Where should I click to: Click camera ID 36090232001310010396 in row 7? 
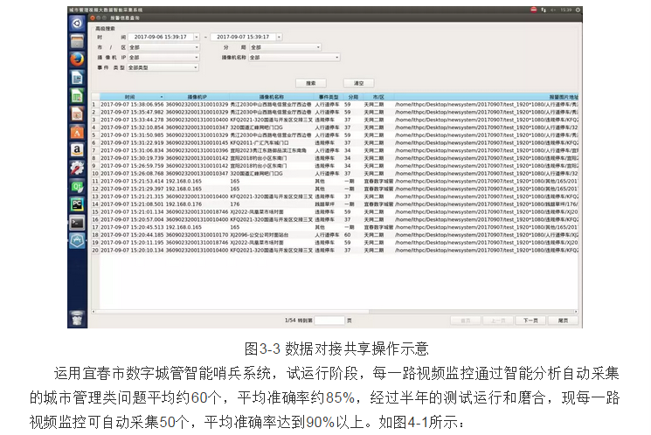tap(197, 150)
